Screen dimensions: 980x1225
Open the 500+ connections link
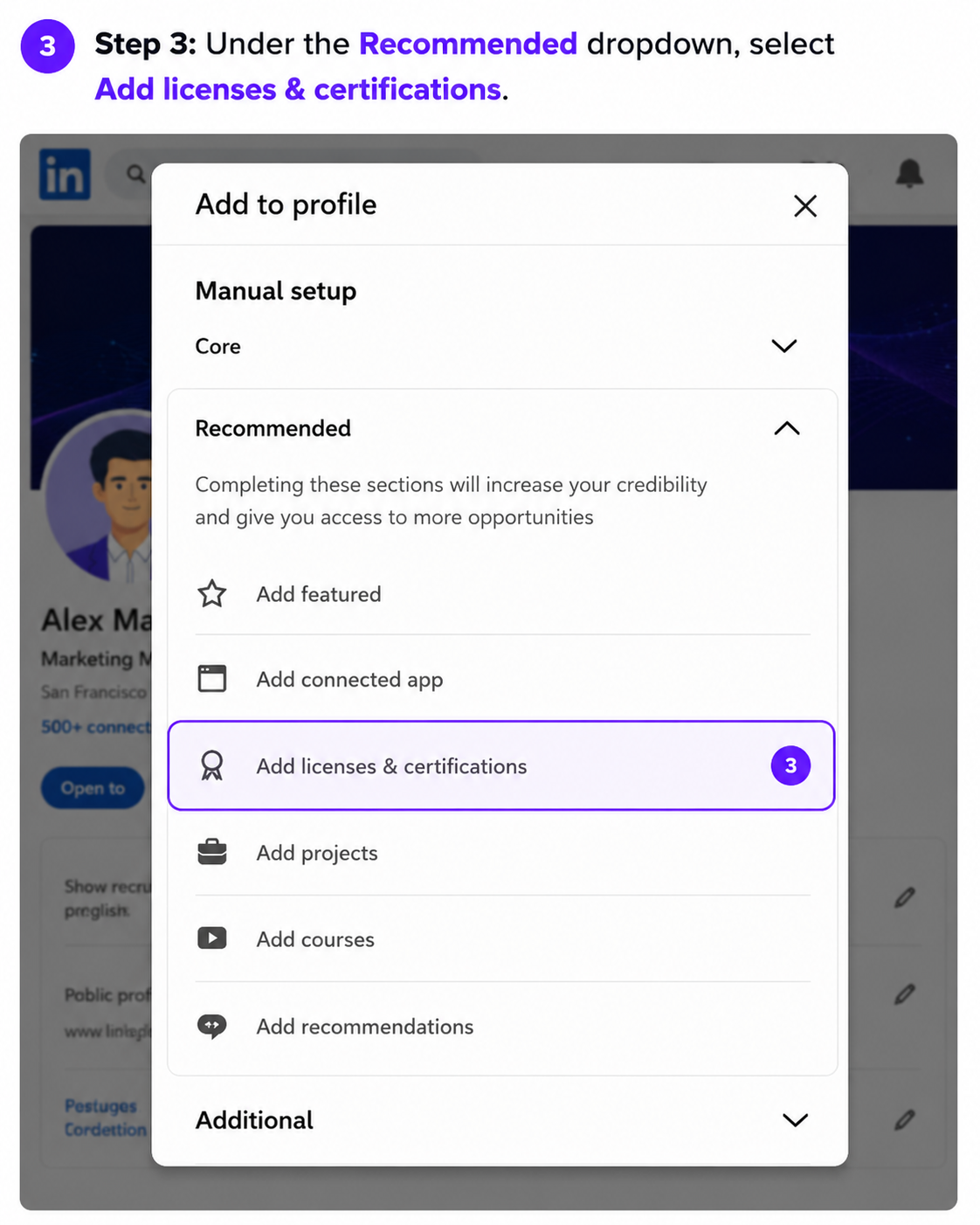96,727
